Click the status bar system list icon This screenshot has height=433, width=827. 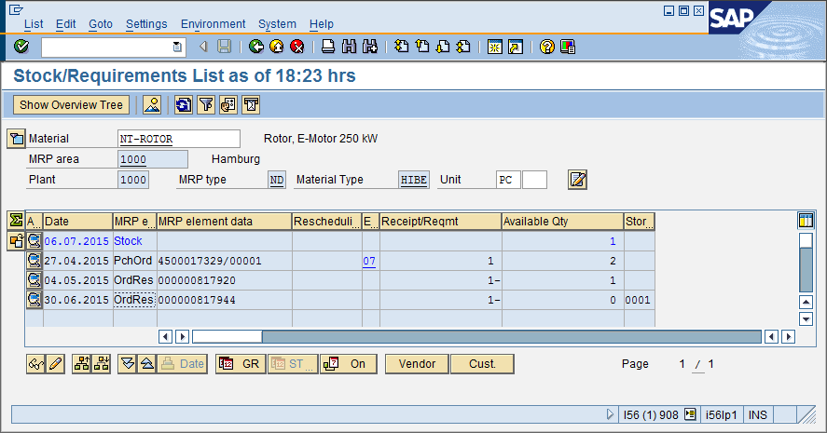pyautogui.click(x=690, y=414)
